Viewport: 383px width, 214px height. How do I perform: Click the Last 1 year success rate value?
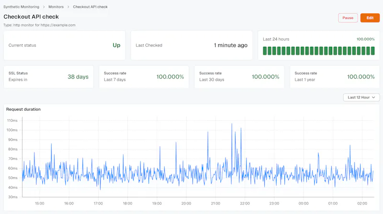[x=361, y=77]
